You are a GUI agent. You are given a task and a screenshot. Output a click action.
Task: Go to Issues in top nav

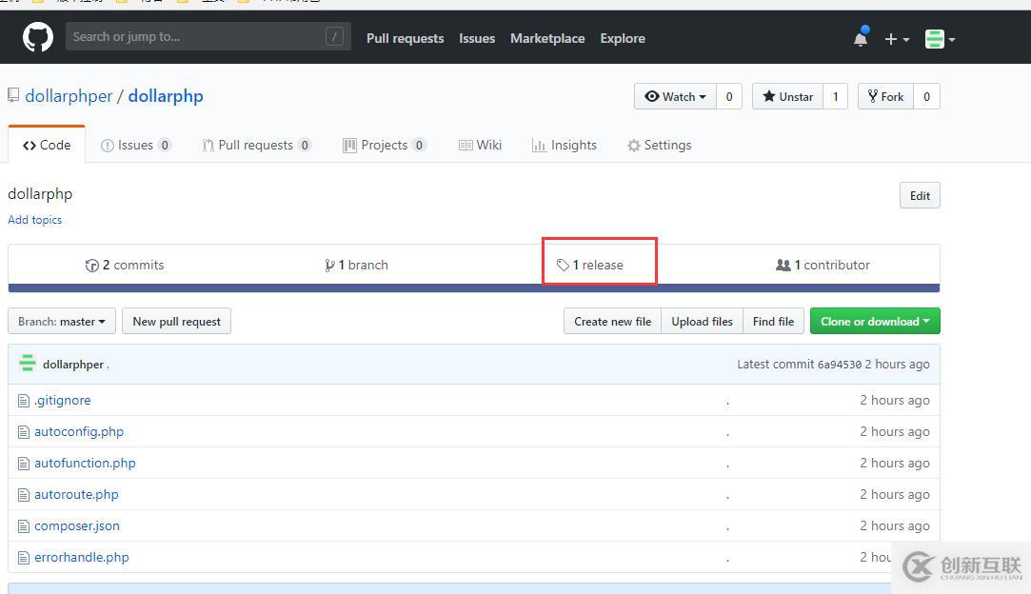point(477,38)
